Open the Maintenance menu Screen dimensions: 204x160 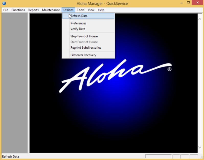tap(51, 10)
